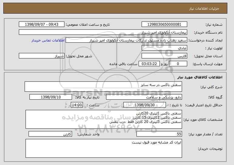
Task: Click the need number field 1298030650000081
Action: click(164, 25)
